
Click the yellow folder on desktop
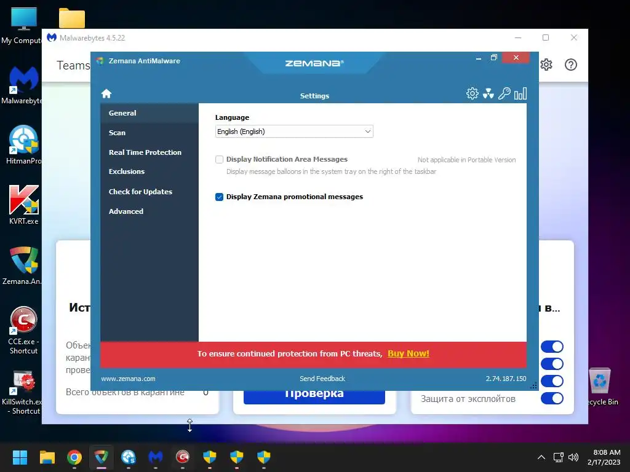[x=72, y=18]
